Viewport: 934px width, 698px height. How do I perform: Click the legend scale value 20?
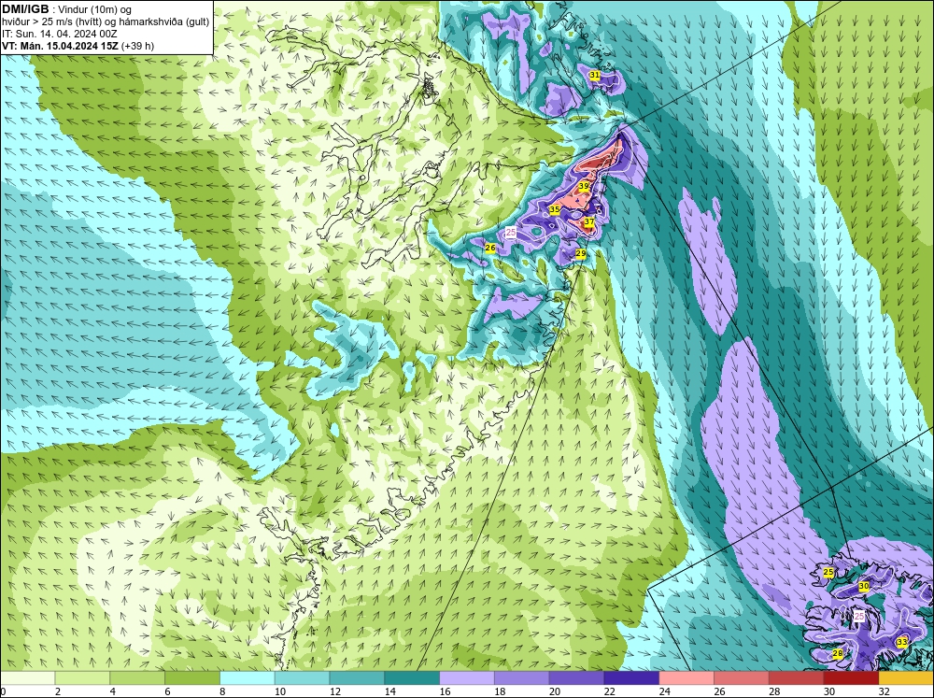tap(555, 691)
